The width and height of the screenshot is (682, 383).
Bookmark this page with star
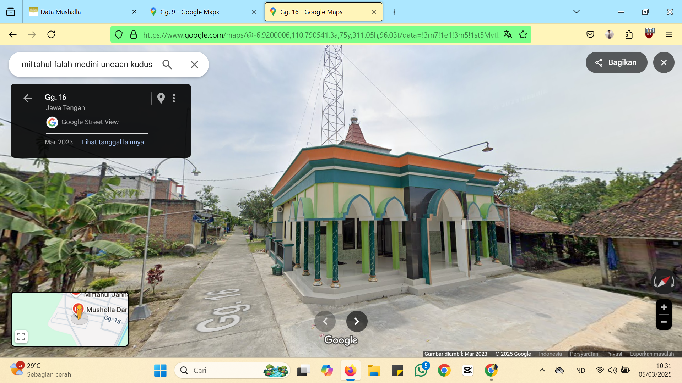coord(523,34)
